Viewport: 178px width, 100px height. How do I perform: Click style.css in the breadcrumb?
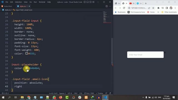(8, 10)
